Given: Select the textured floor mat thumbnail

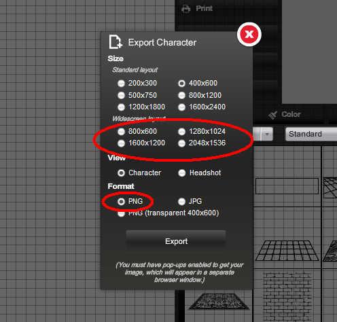Looking at the screenshot, I should point(219,302).
